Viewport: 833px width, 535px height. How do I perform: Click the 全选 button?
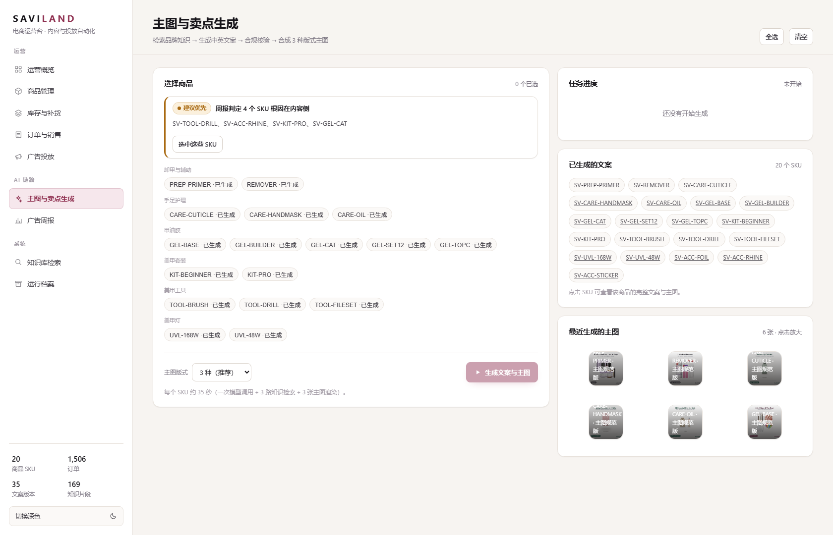pos(772,37)
